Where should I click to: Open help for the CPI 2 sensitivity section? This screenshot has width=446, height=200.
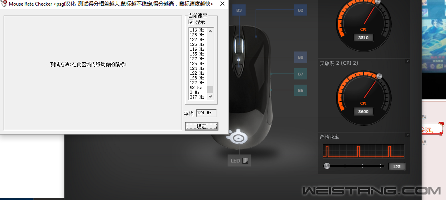407,61
